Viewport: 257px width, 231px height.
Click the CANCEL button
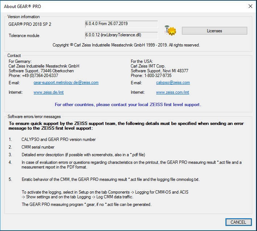(239, 222)
